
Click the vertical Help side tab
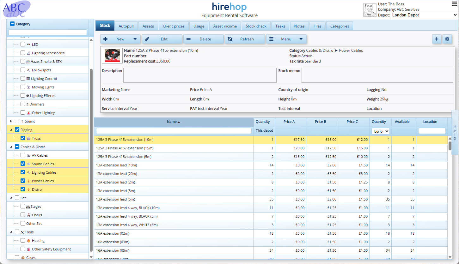point(455,133)
